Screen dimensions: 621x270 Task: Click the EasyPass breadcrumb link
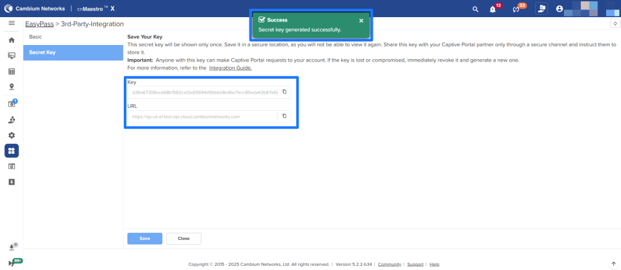tap(39, 24)
